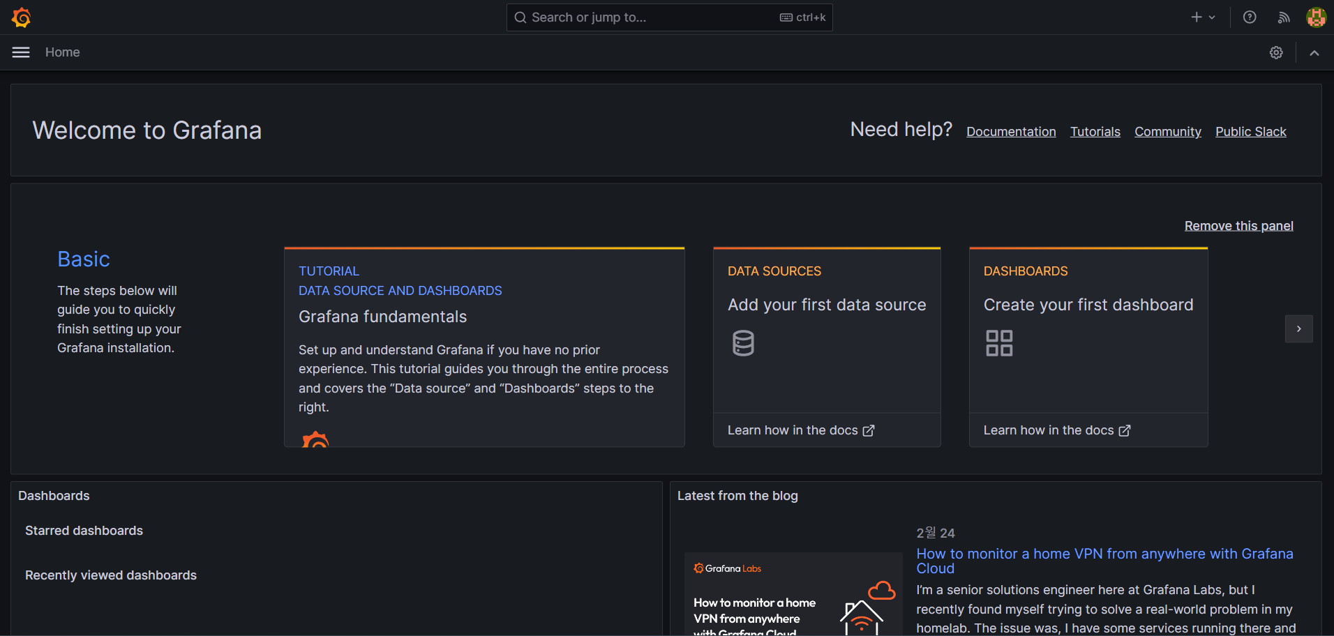Viewport: 1334px width, 636px height.
Task: Click Create your first dashboard
Action: (x=1088, y=305)
